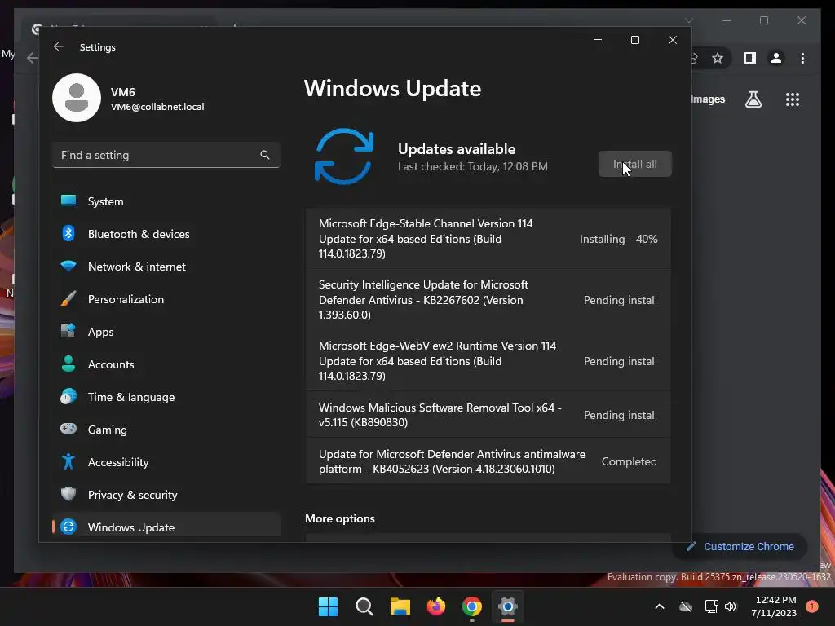835x626 pixels.
Task: Click the Microsoft Edge-Stable Channel update row
Action: [x=488, y=239]
